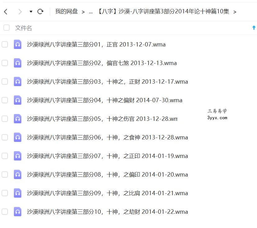Select file name 第三部分02，偏官七煞 2013-12-13.wma
Viewport: 257px width, 228px height.
pos(102,63)
